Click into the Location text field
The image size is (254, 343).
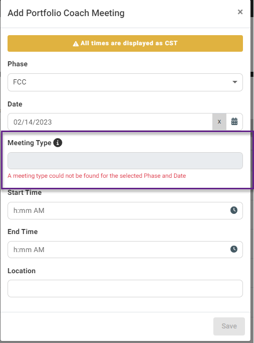coord(125,289)
